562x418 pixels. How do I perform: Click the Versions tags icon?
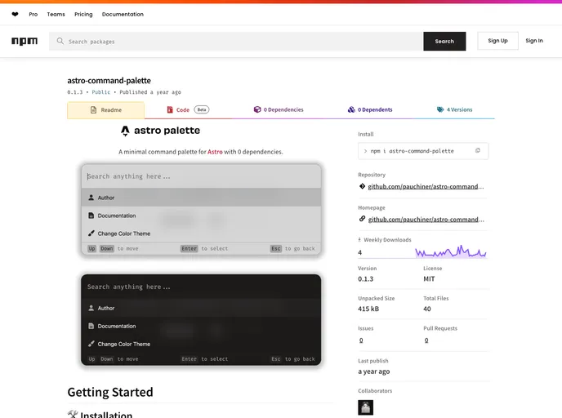tap(440, 109)
